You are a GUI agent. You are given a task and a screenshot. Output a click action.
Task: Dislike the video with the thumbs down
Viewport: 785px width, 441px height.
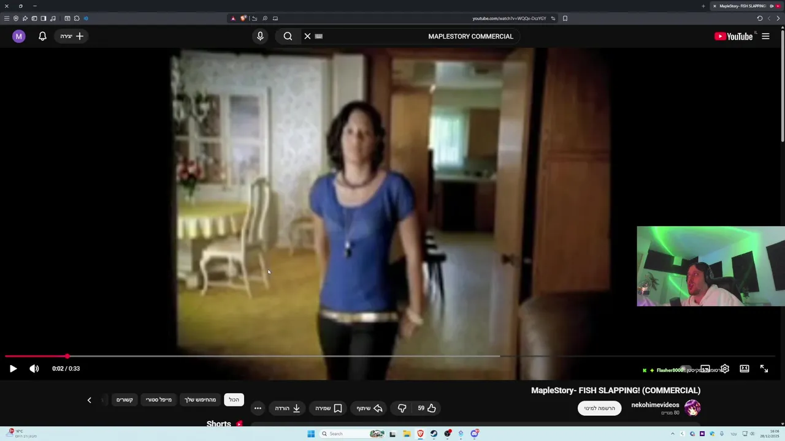[402, 408]
